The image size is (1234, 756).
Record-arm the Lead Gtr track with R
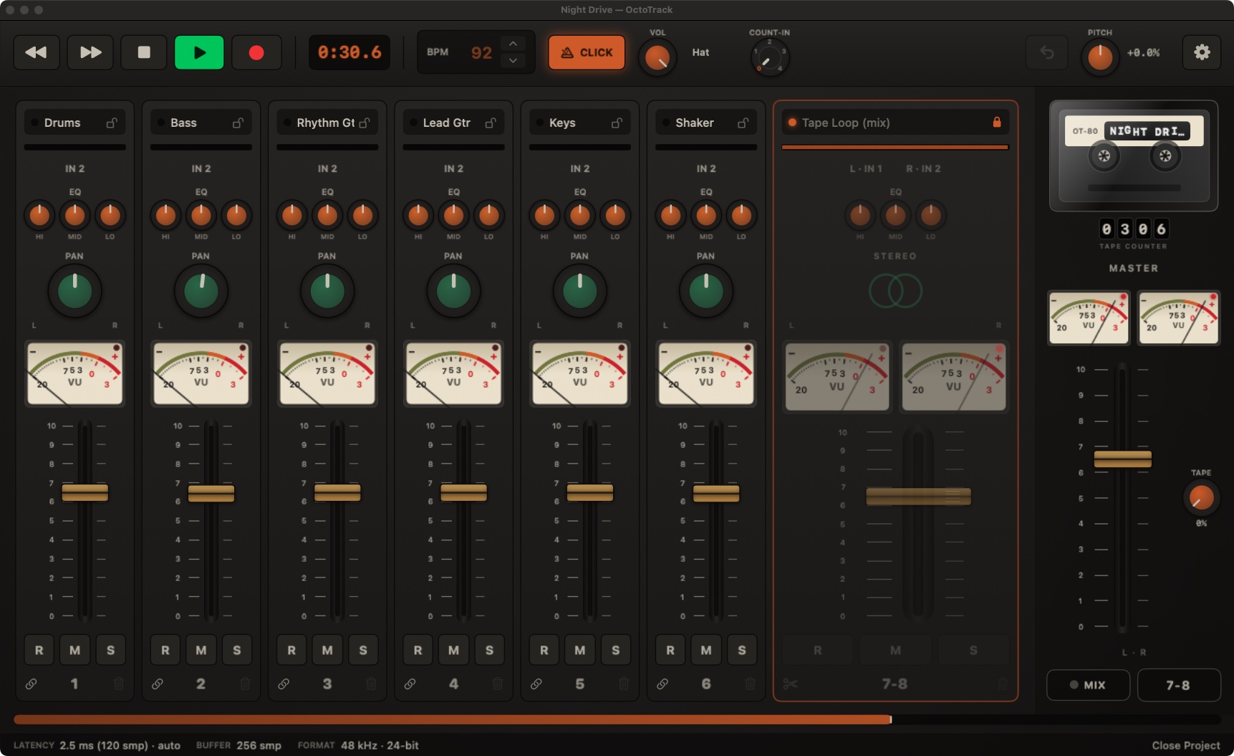click(x=418, y=650)
